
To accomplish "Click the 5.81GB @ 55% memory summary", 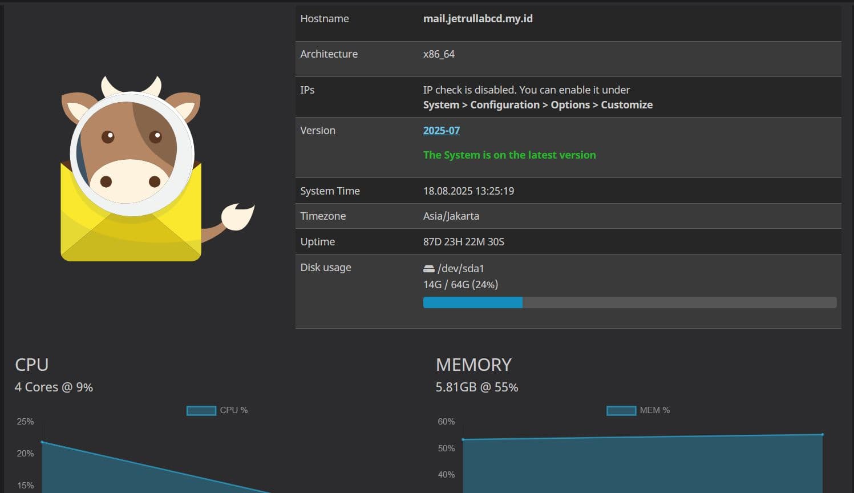I will pos(476,387).
